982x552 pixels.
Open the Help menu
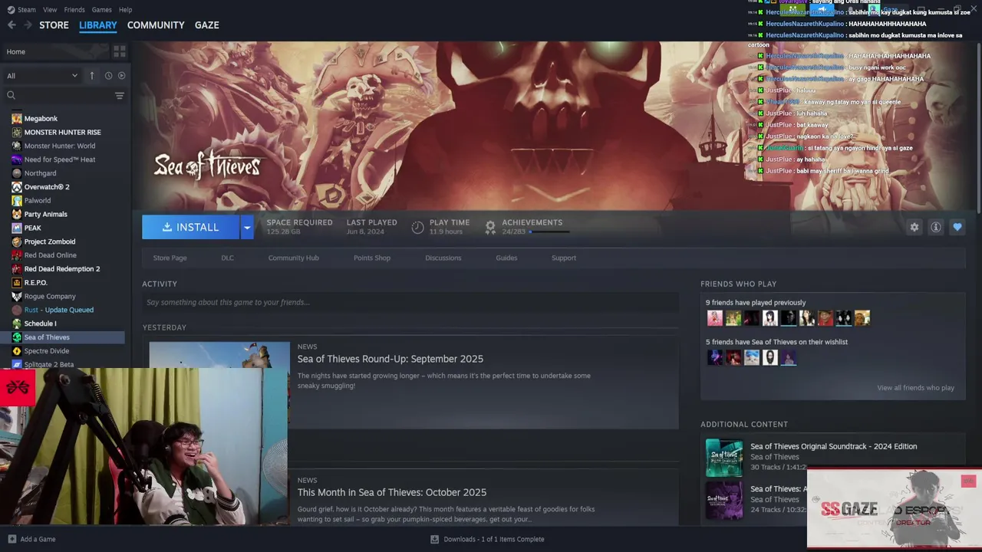[125, 10]
